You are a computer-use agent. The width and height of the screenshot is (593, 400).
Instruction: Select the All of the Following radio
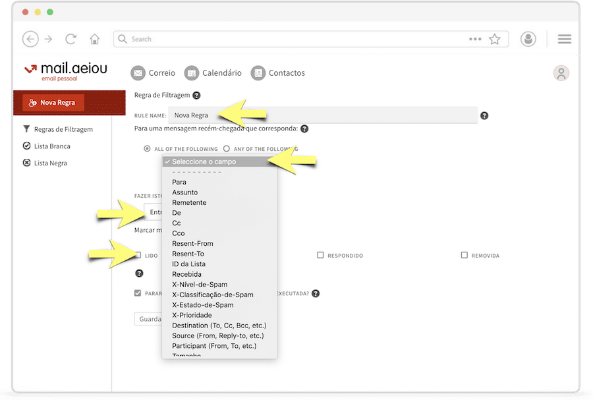[147, 149]
